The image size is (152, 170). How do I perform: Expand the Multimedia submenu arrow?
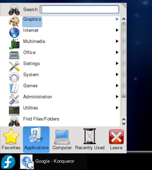click(117, 41)
